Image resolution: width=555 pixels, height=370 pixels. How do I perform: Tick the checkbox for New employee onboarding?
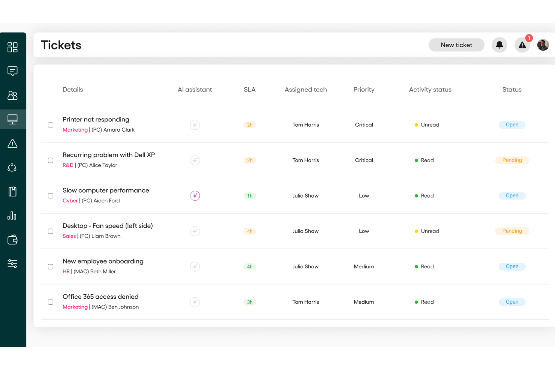tap(51, 267)
